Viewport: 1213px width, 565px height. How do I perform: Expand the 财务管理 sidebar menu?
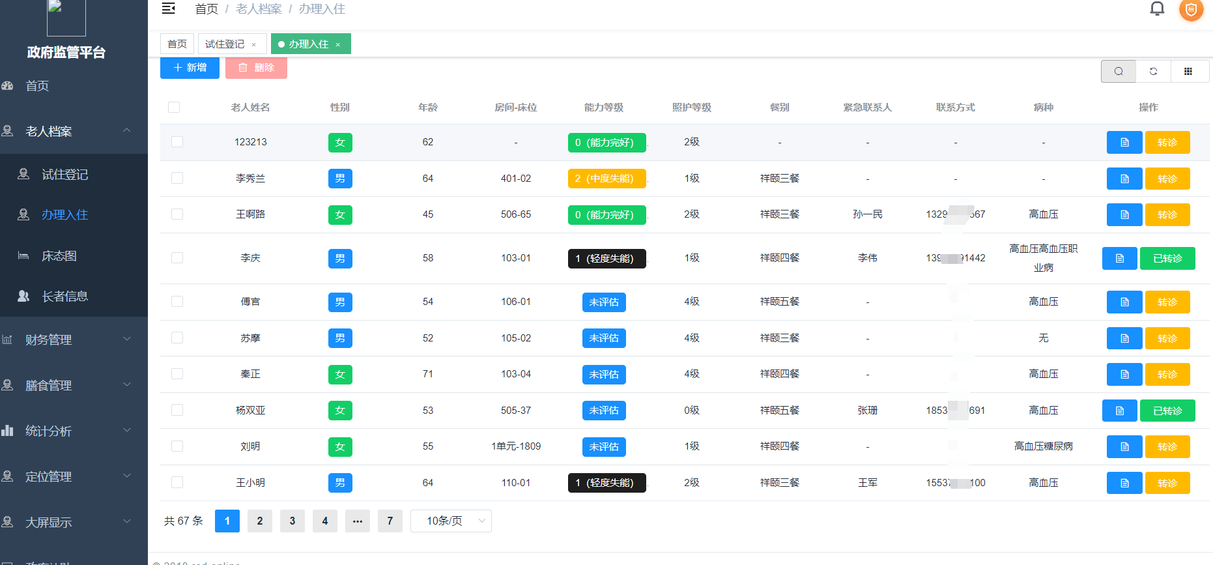pyautogui.click(x=74, y=340)
